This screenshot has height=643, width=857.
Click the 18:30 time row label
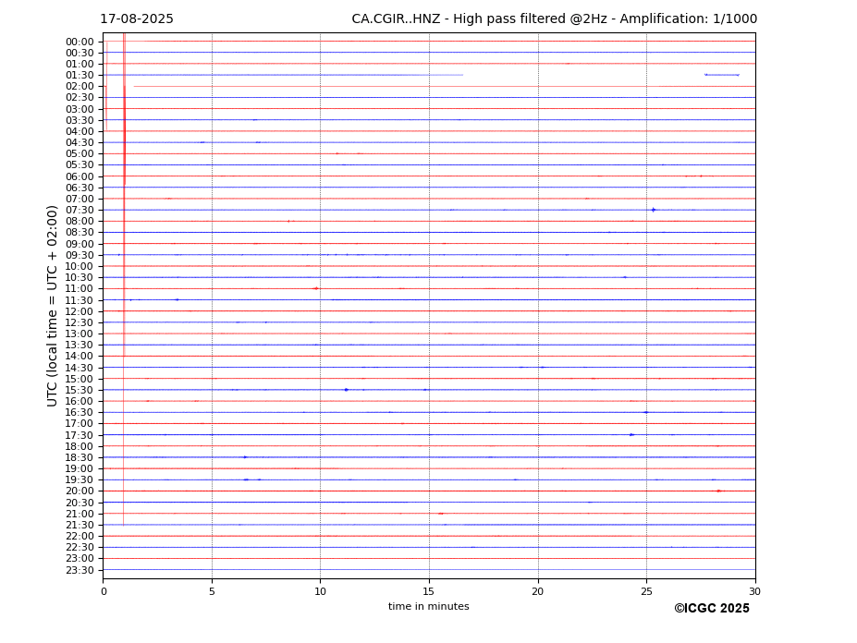[80, 458]
